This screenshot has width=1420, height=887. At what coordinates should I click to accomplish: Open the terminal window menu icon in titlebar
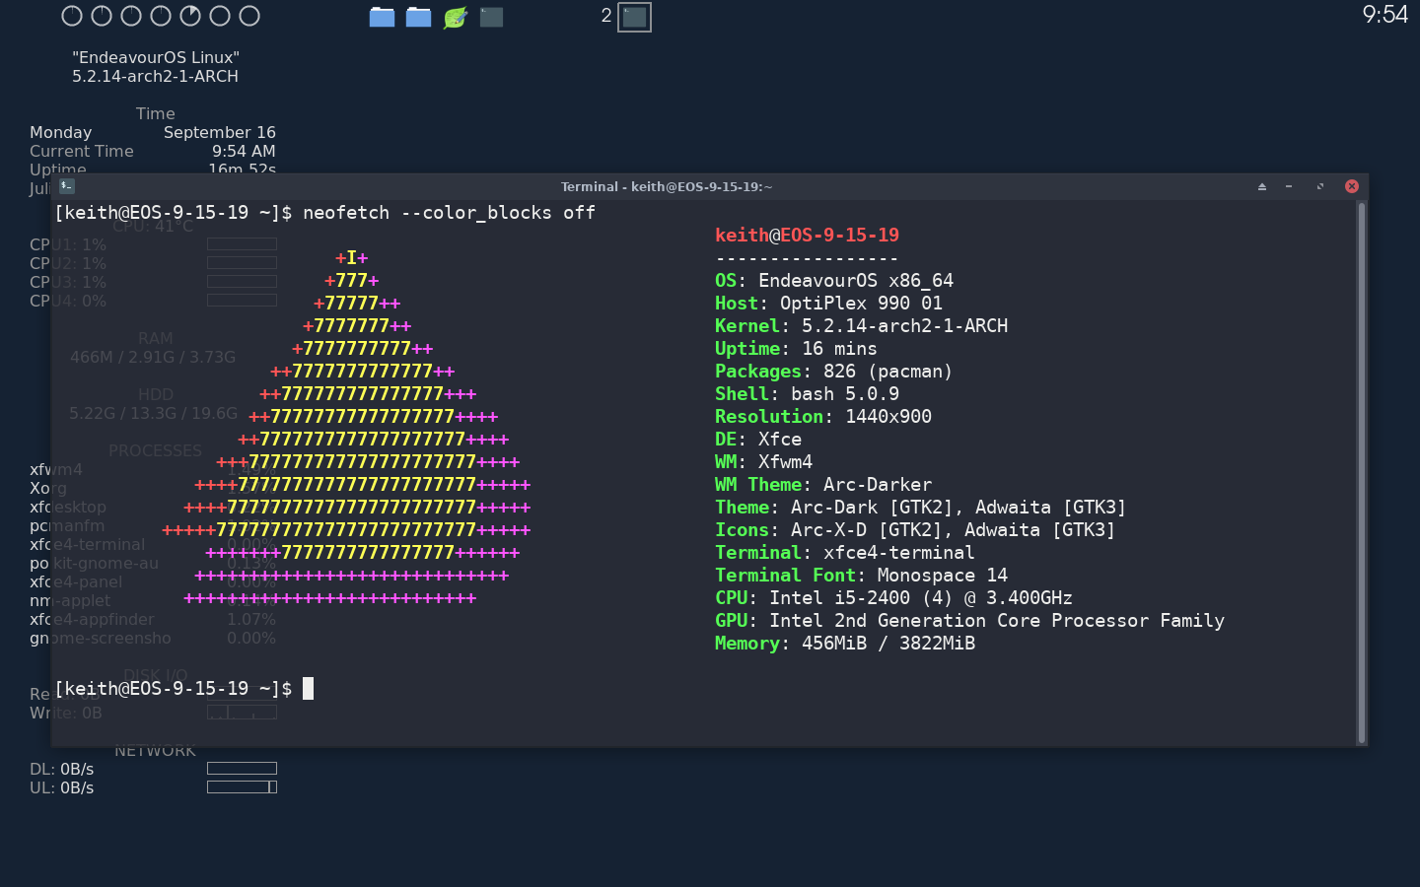coord(67,185)
